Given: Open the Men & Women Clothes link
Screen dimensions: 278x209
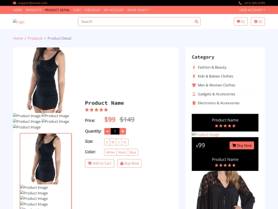Looking at the screenshot, I should (x=216, y=85).
